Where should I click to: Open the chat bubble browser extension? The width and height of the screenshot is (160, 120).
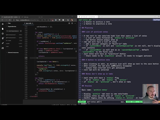[59, 20]
